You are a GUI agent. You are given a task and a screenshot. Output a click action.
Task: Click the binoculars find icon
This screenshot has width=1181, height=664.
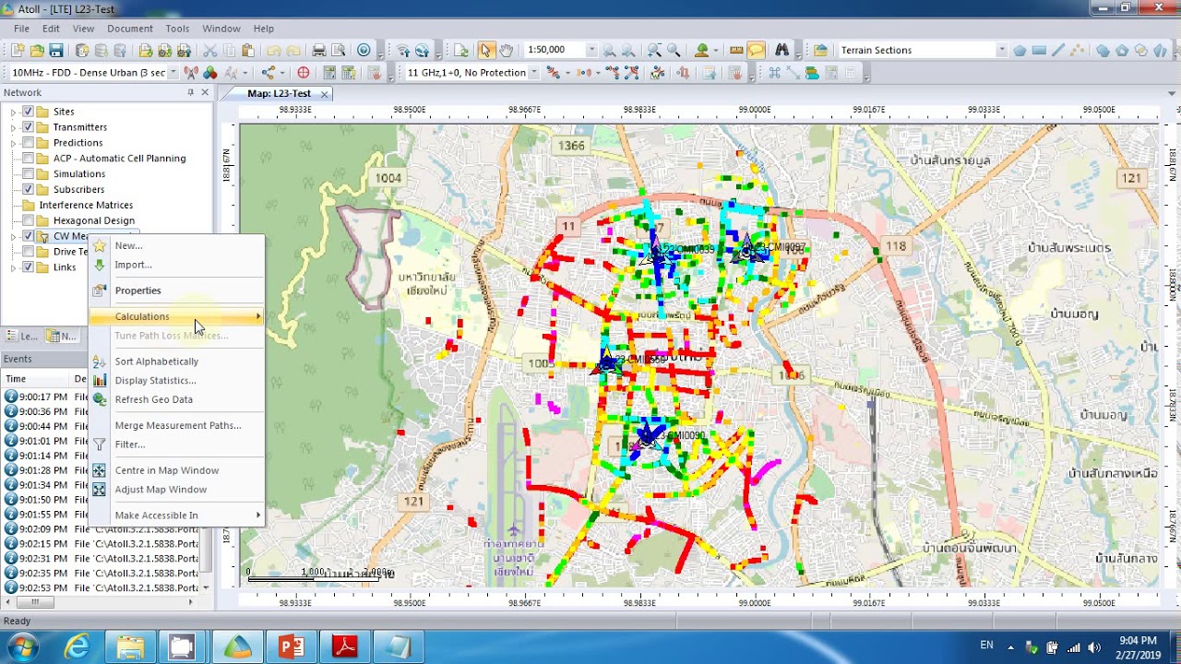[x=782, y=50]
